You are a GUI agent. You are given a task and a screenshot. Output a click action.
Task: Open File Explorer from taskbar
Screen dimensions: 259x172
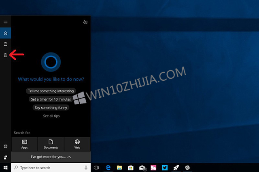(119, 168)
